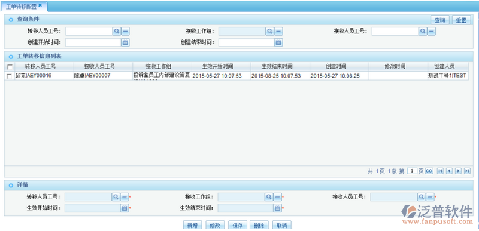
Task: Open calendar picker for 创建结束时间
Action: (x=278, y=42)
